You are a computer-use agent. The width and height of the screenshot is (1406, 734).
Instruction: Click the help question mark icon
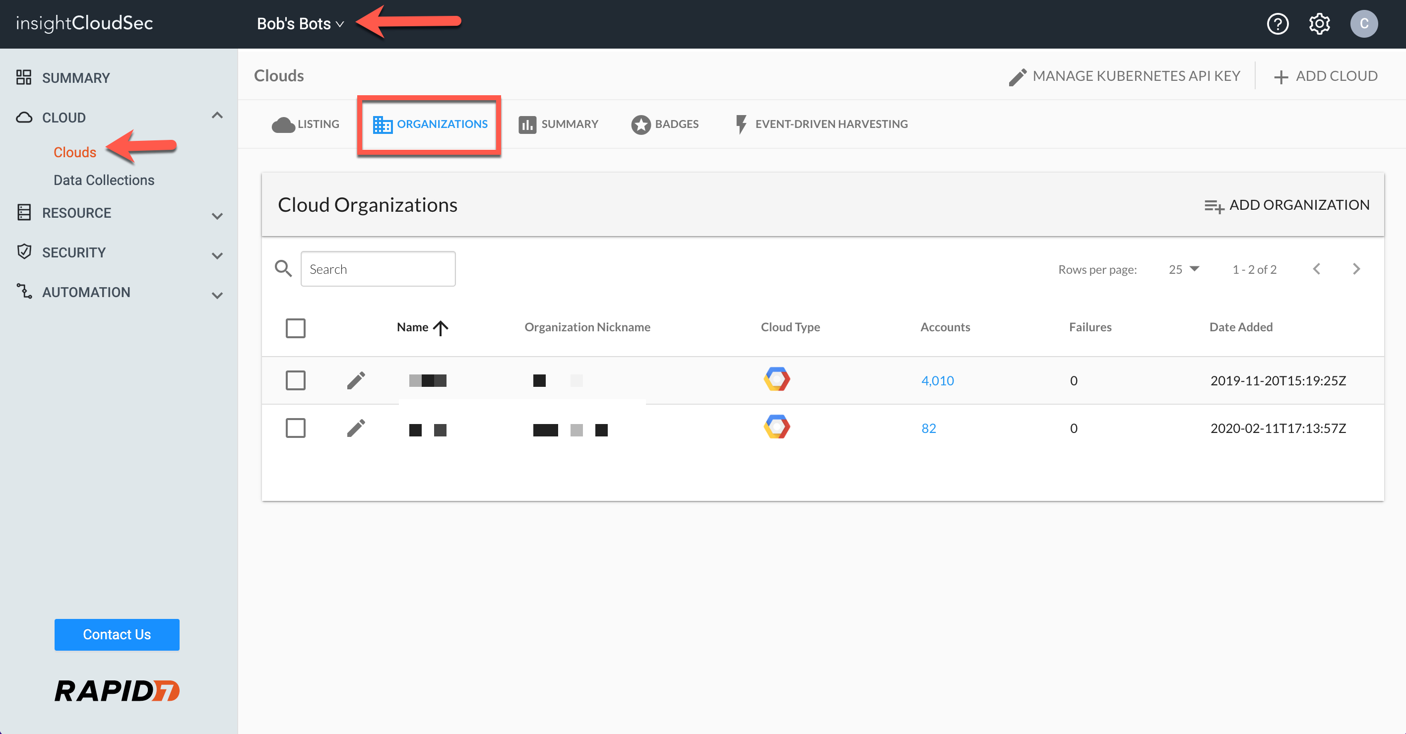(x=1277, y=23)
